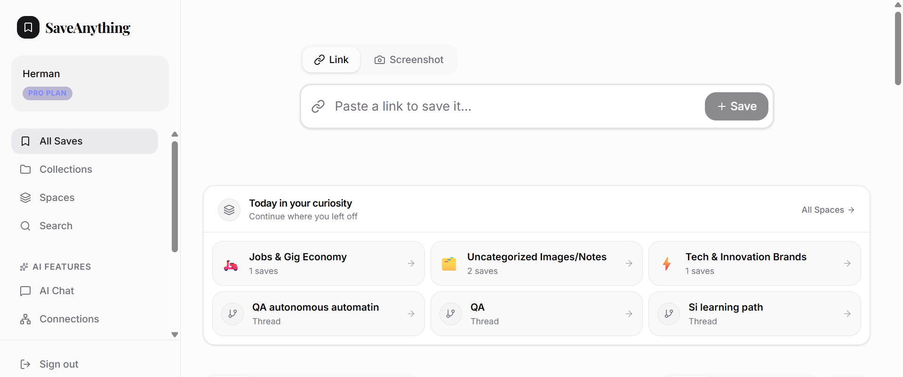Image resolution: width=903 pixels, height=377 pixels.
Task: Open the Collections sidebar item
Action: [x=65, y=169]
